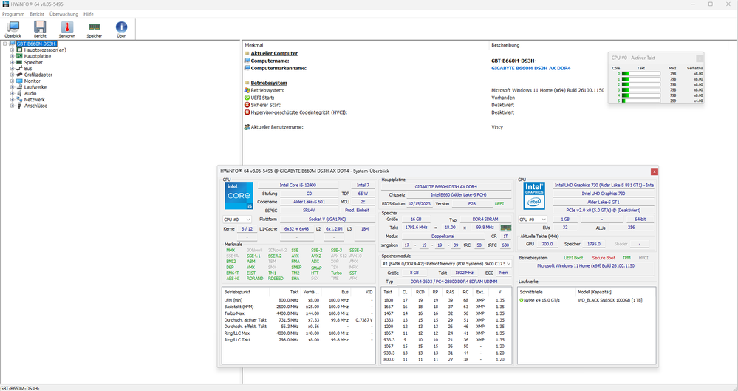The height and width of the screenshot is (391, 738).
Task: Click the Intel Core i5 logo
Action: (x=238, y=196)
